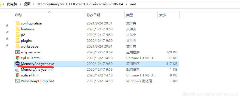This screenshot has height=99, width=240.
Task: Expand the chevron after 此电脑 in the breadcrumb
Action: [20, 4]
